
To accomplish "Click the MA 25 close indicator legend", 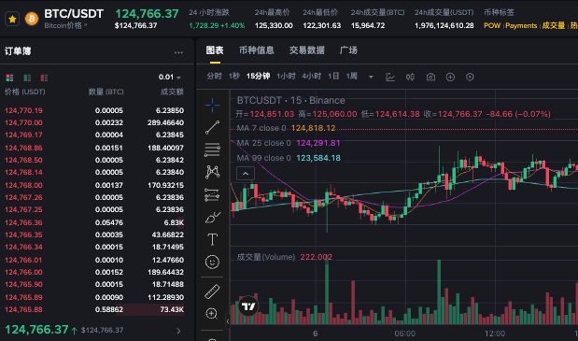I will tap(289, 143).
